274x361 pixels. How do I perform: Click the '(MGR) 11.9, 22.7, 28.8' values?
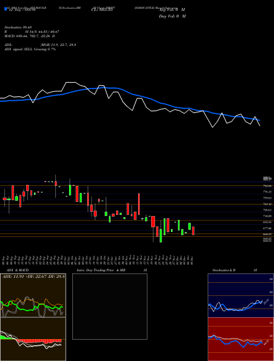tap(58, 45)
